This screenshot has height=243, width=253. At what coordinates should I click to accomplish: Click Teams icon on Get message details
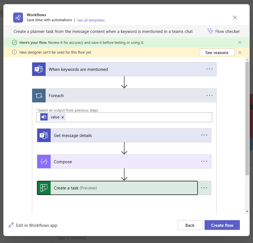tap(44, 135)
